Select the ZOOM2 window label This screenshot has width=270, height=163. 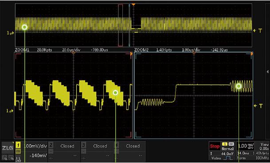coord(141,50)
